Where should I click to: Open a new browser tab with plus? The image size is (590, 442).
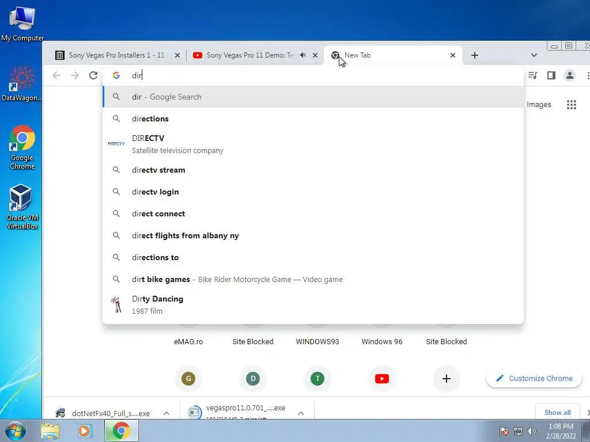tap(475, 55)
